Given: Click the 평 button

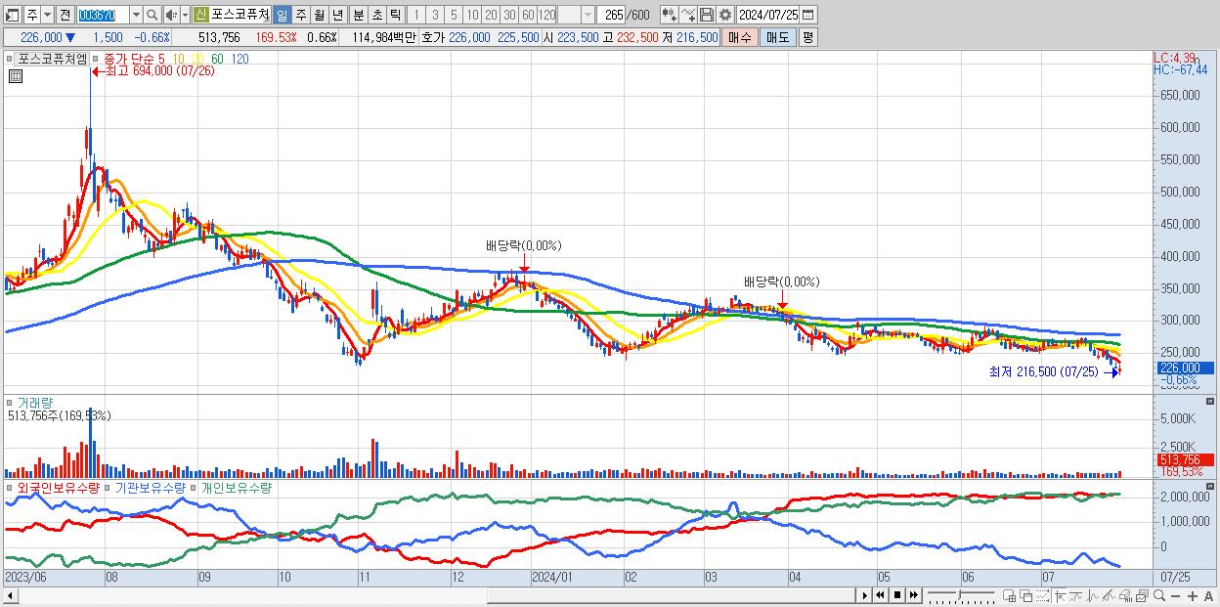Looking at the screenshot, I should point(807,37).
